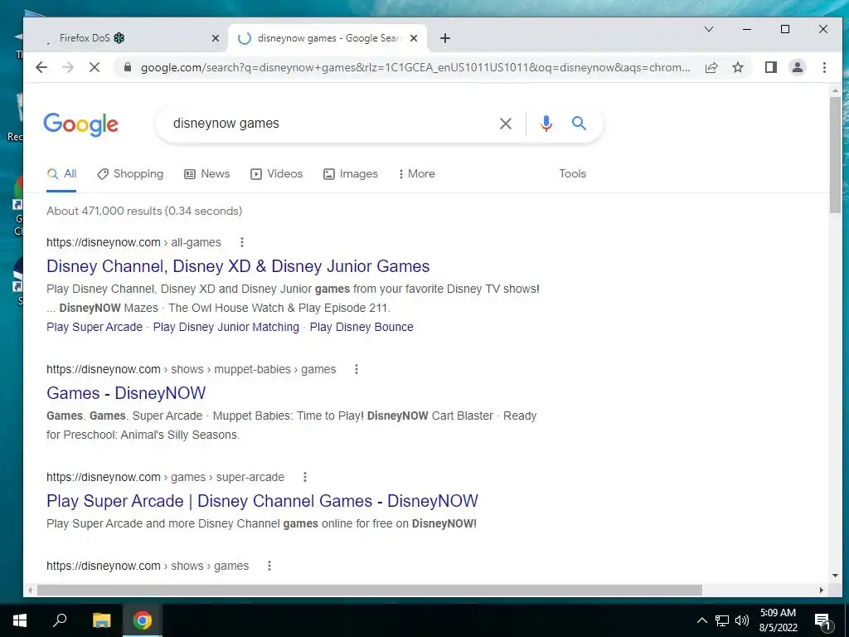Switch to Shopping results
Viewport: 849px width, 637px height.
pyautogui.click(x=130, y=174)
